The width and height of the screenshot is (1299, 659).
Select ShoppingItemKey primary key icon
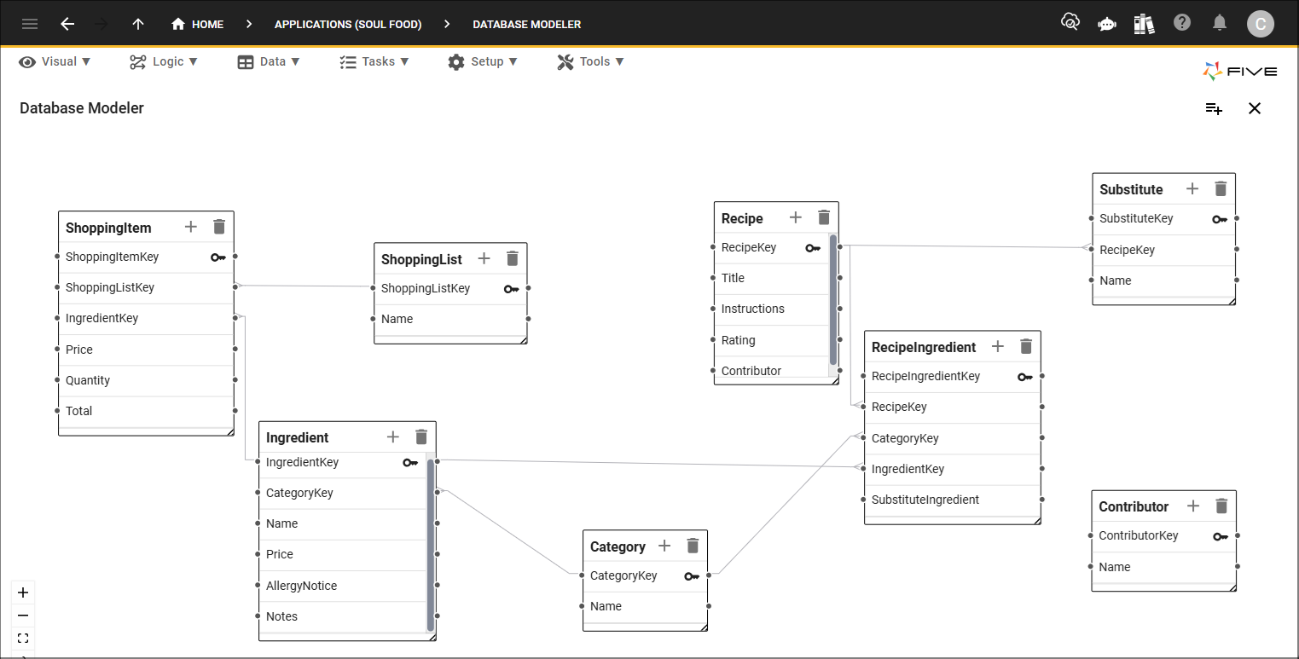coord(218,257)
